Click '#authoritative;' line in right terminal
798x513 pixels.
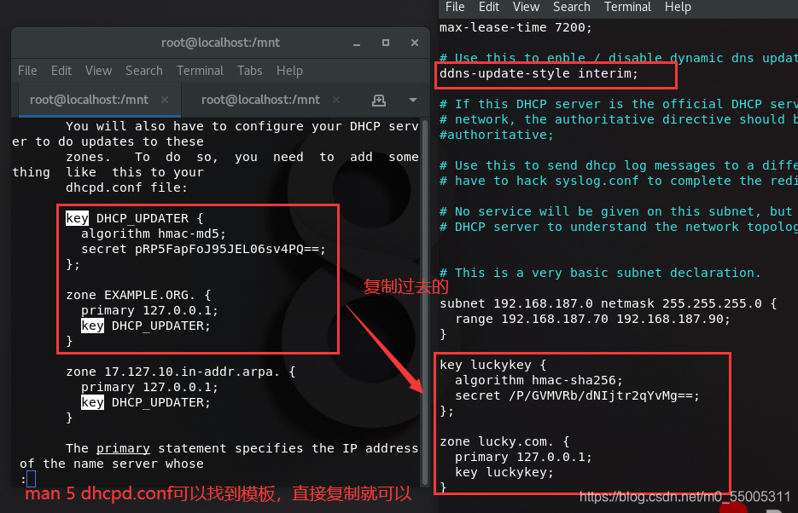coord(496,135)
